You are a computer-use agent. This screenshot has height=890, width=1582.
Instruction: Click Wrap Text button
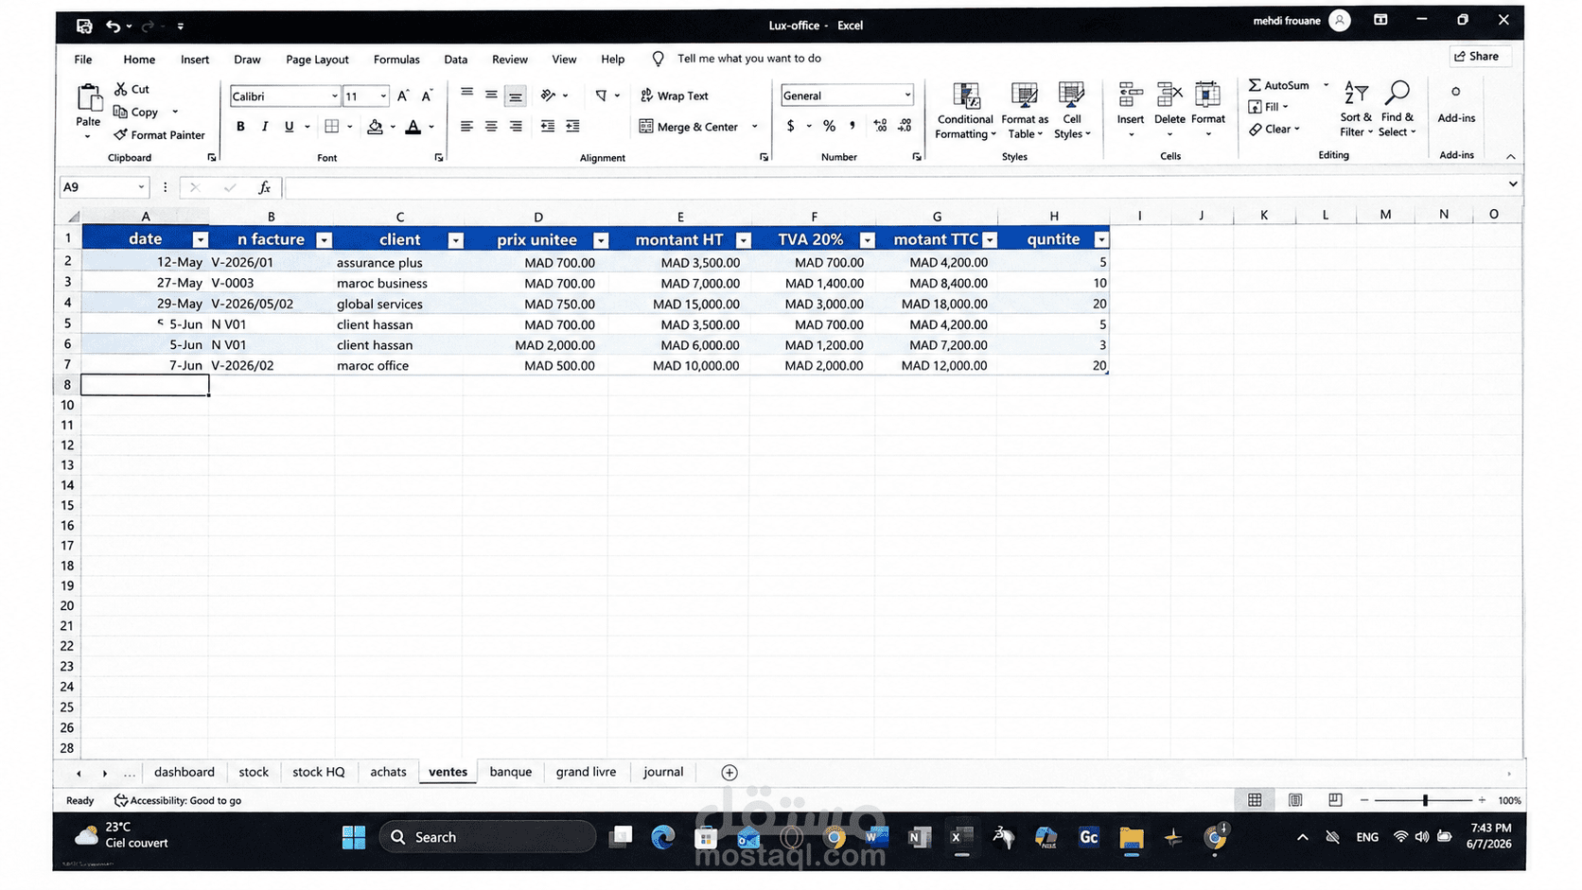click(x=675, y=96)
